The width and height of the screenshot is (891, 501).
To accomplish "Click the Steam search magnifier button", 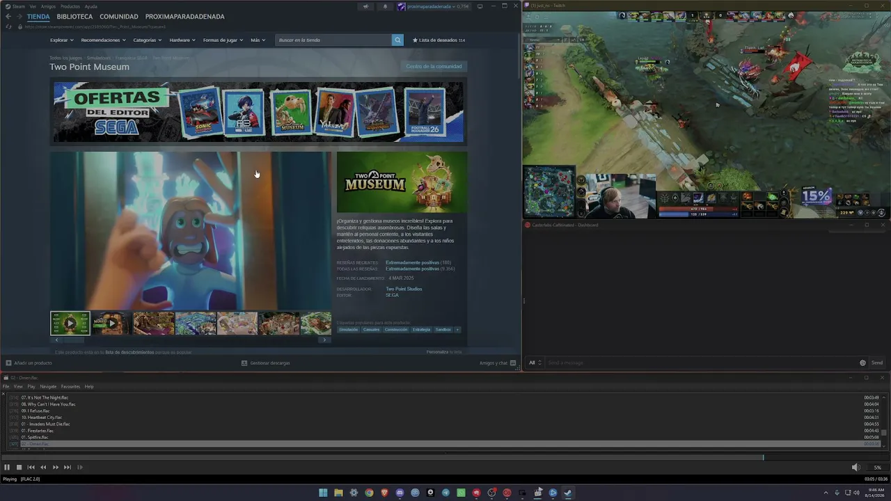I will (397, 40).
